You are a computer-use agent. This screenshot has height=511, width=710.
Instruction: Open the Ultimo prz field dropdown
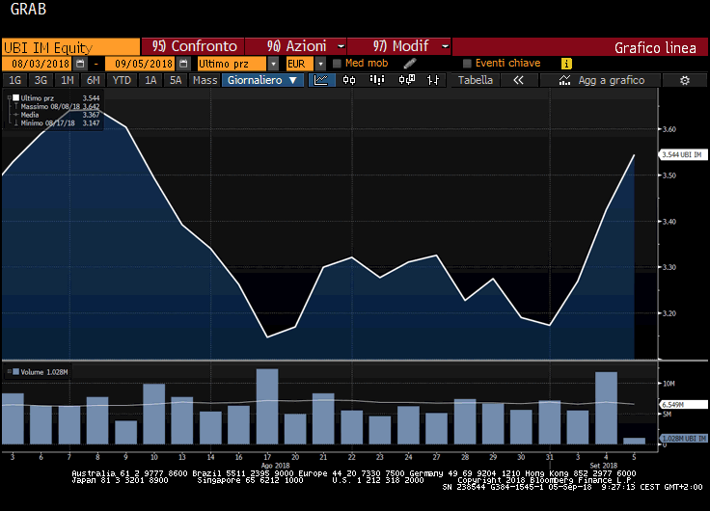click(x=274, y=63)
